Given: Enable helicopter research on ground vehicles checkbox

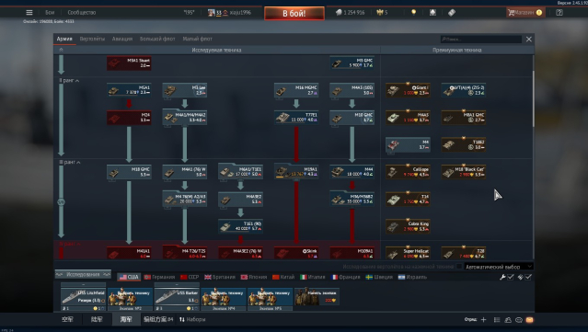Looking at the screenshot, I should [x=459, y=267].
